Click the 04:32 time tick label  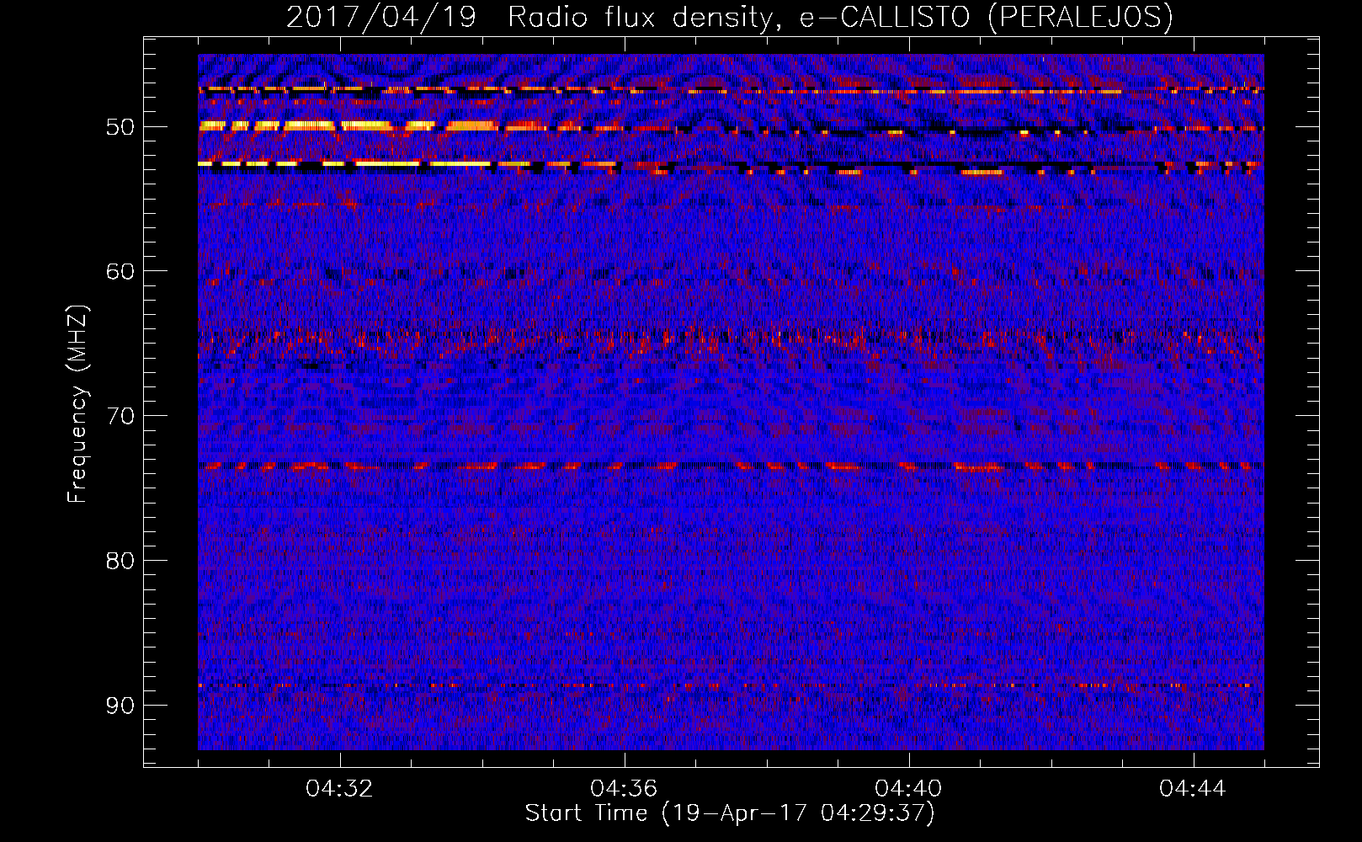[x=340, y=789]
